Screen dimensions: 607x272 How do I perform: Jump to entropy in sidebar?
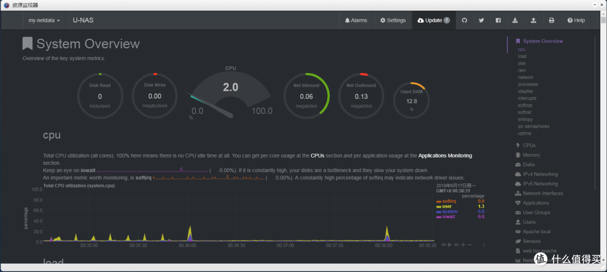coord(526,119)
